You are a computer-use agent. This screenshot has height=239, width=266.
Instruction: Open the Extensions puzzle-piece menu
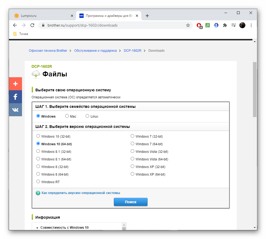(x=225, y=25)
